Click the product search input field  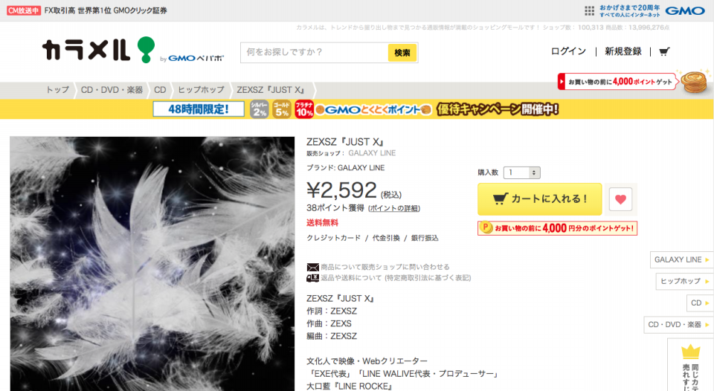[314, 53]
